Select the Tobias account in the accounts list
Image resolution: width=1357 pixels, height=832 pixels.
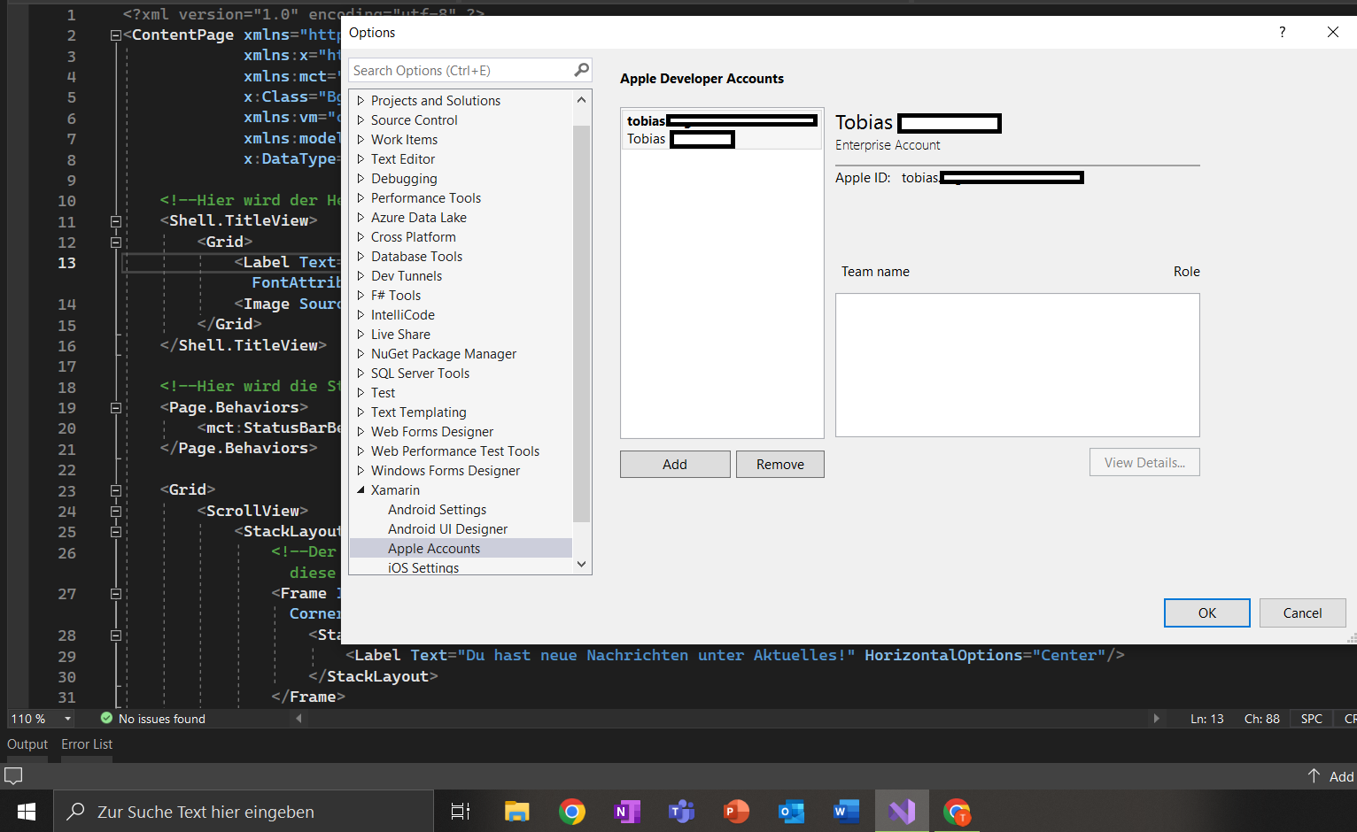tap(722, 129)
